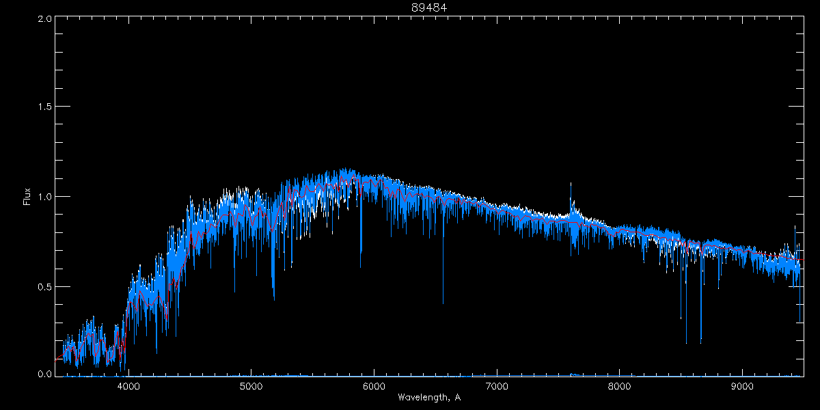Viewport: 820px width, 410px height.
Task: Click the 0.5 tick label on y-axis
Action: [x=44, y=286]
